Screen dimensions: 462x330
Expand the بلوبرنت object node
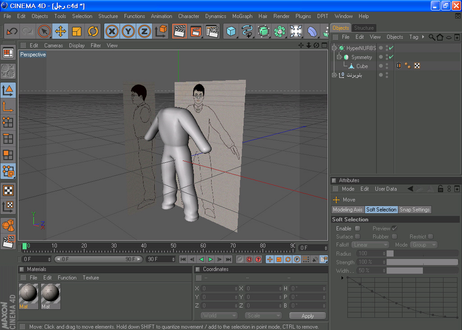tap(334, 75)
